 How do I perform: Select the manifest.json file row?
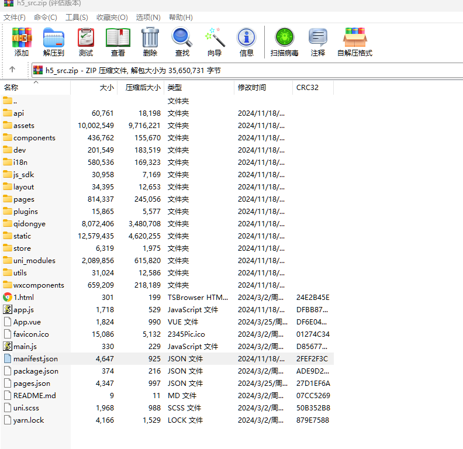tap(35, 358)
